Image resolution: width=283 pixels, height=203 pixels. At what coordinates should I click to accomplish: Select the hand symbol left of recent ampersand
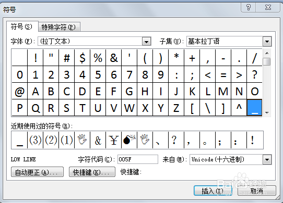coord(82,140)
